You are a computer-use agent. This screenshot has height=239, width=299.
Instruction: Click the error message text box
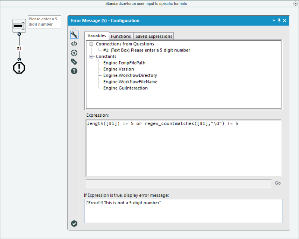pos(183,211)
